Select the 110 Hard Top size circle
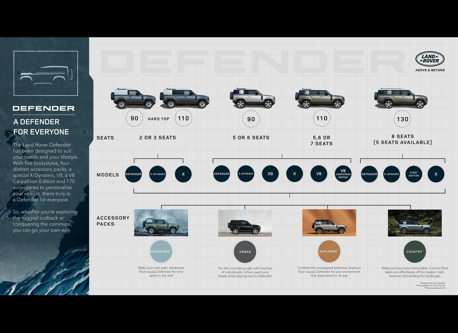Viewport: 458px width, 333px height. click(183, 118)
